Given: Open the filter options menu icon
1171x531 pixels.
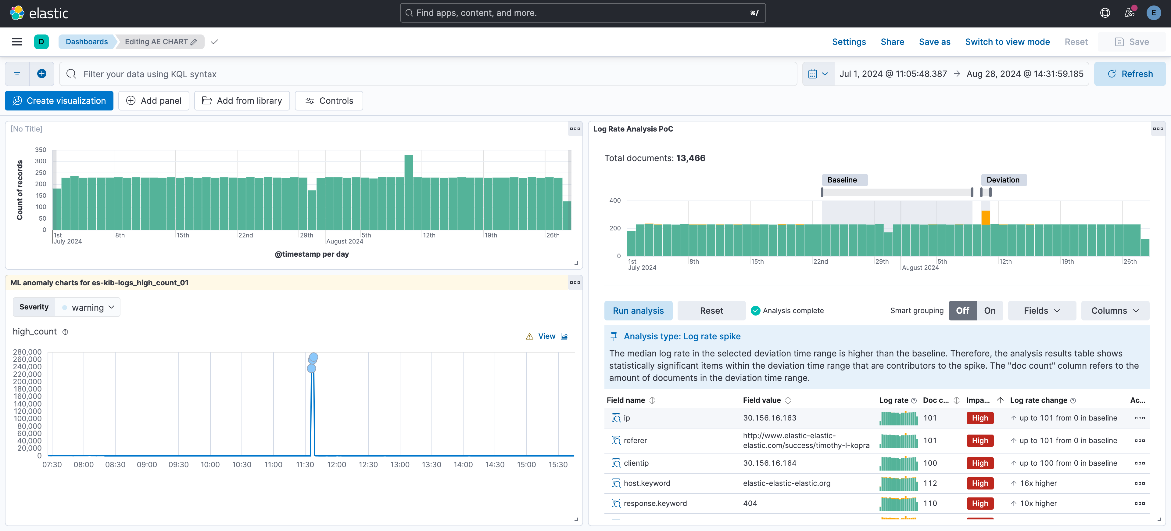Looking at the screenshot, I should [x=17, y=74].
